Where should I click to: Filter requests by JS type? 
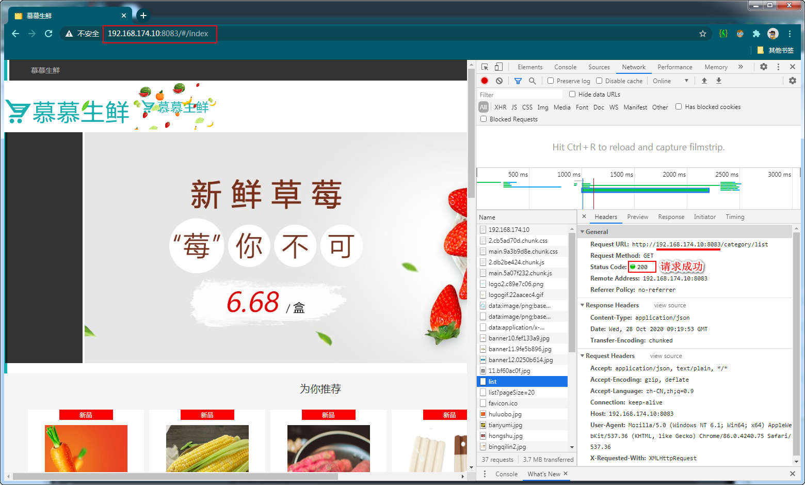[x=514, y=107]
